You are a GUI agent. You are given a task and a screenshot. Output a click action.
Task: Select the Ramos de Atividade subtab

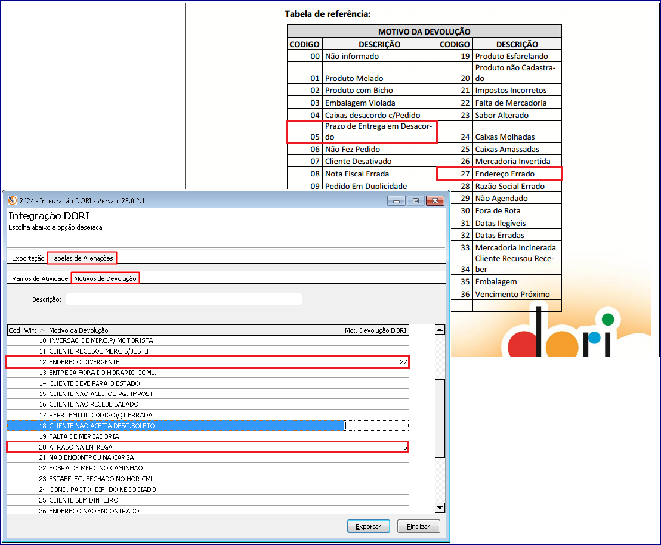40,278
